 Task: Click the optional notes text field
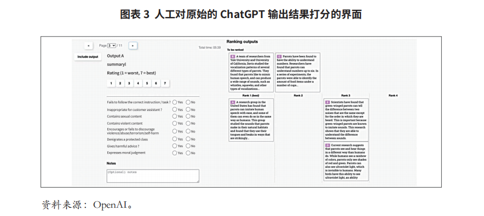point(153,176)
